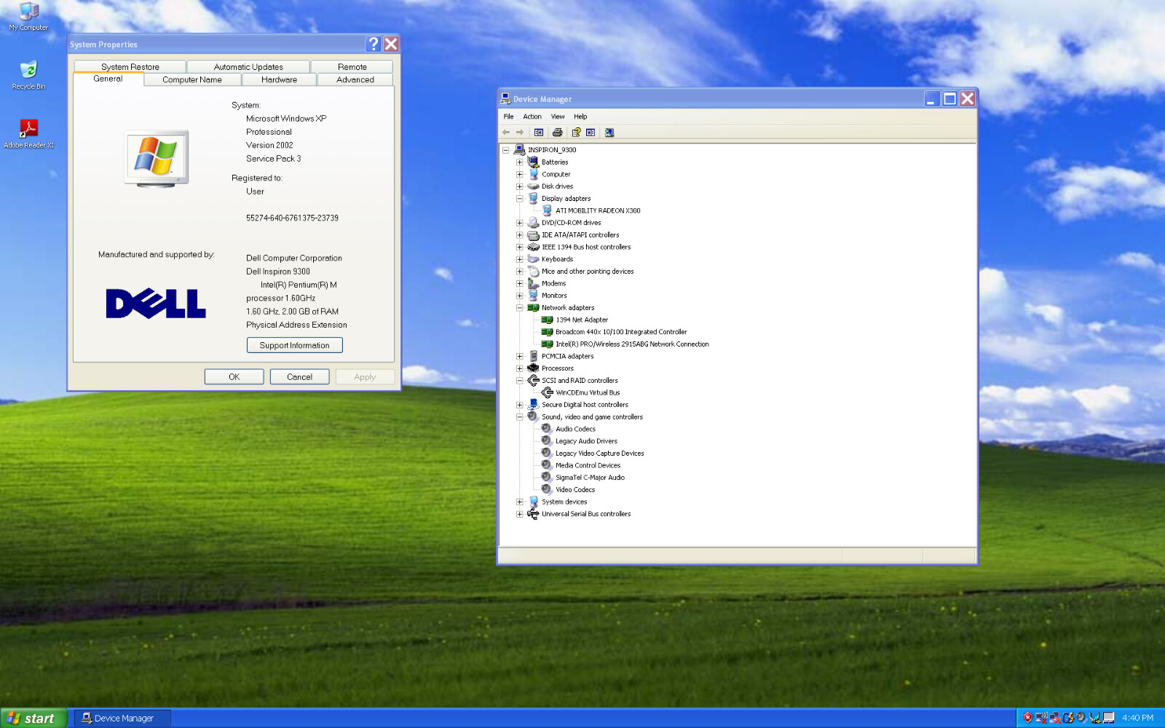
Task: Click the 4:40 PM taskbar clock
Action: pos(1137,718)
